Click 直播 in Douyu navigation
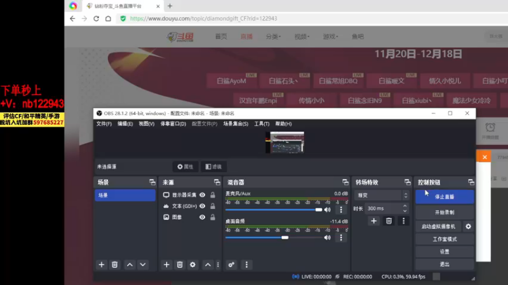Screen dimensions: 508x285 246,37
